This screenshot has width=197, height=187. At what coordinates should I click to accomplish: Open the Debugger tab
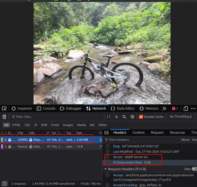click(71, 109)
